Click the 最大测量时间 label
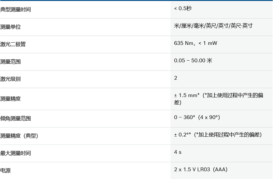Screen dimensions: 273x179 coord(16,153)
